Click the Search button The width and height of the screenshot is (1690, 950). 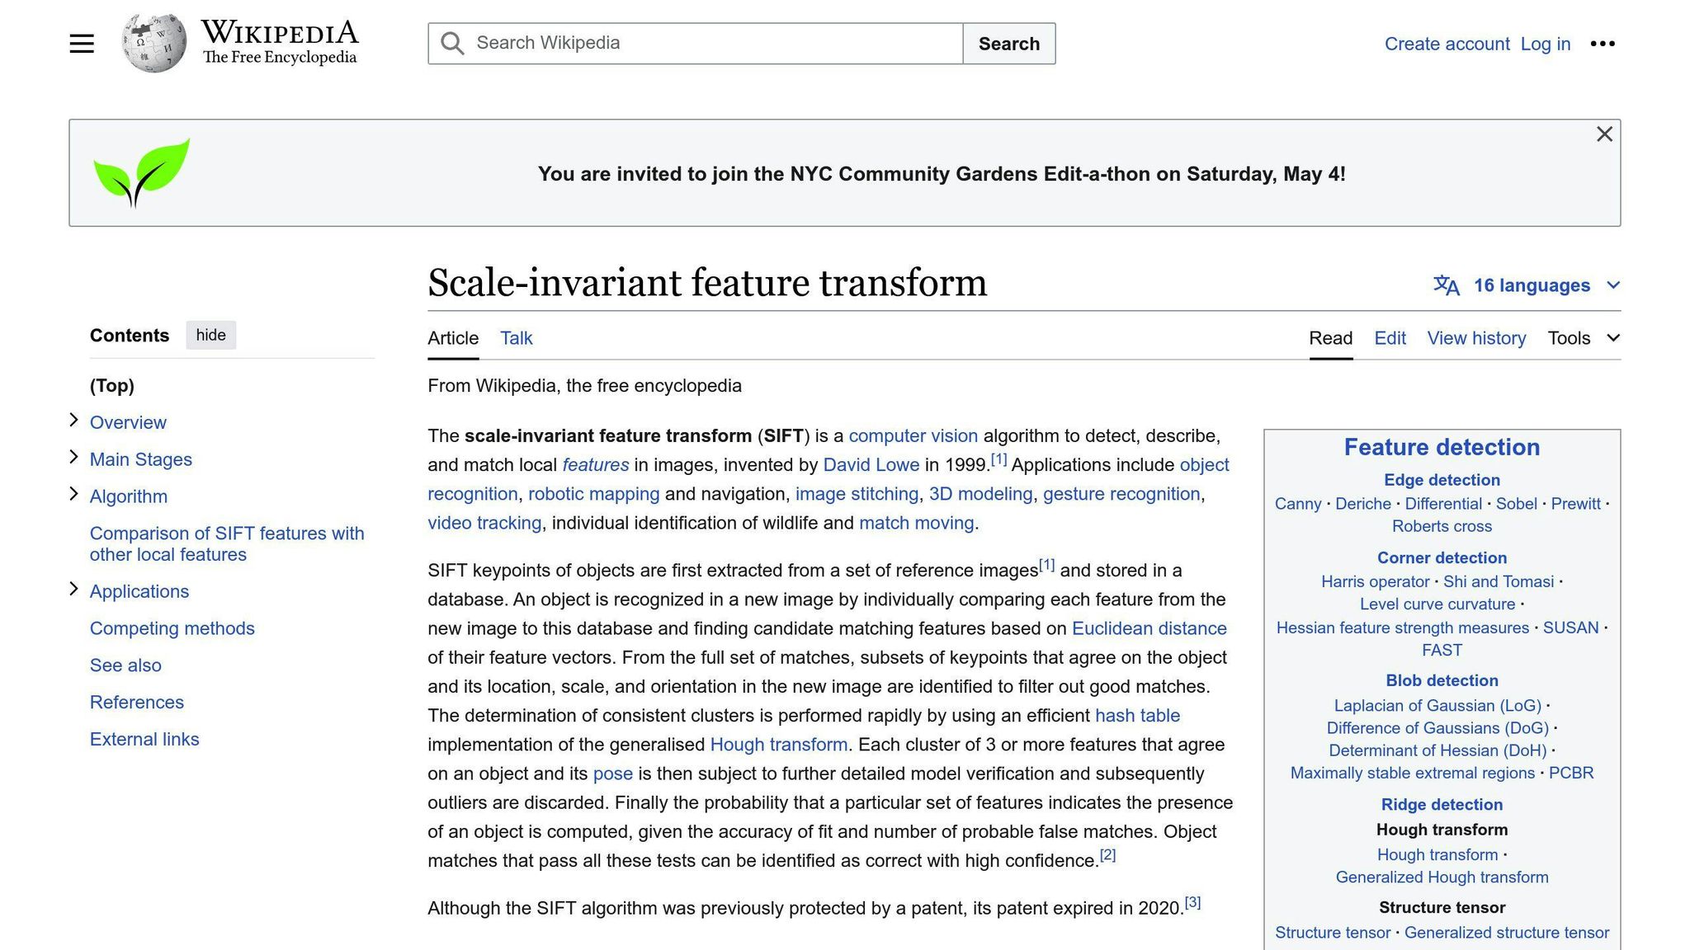(1008, 44)
